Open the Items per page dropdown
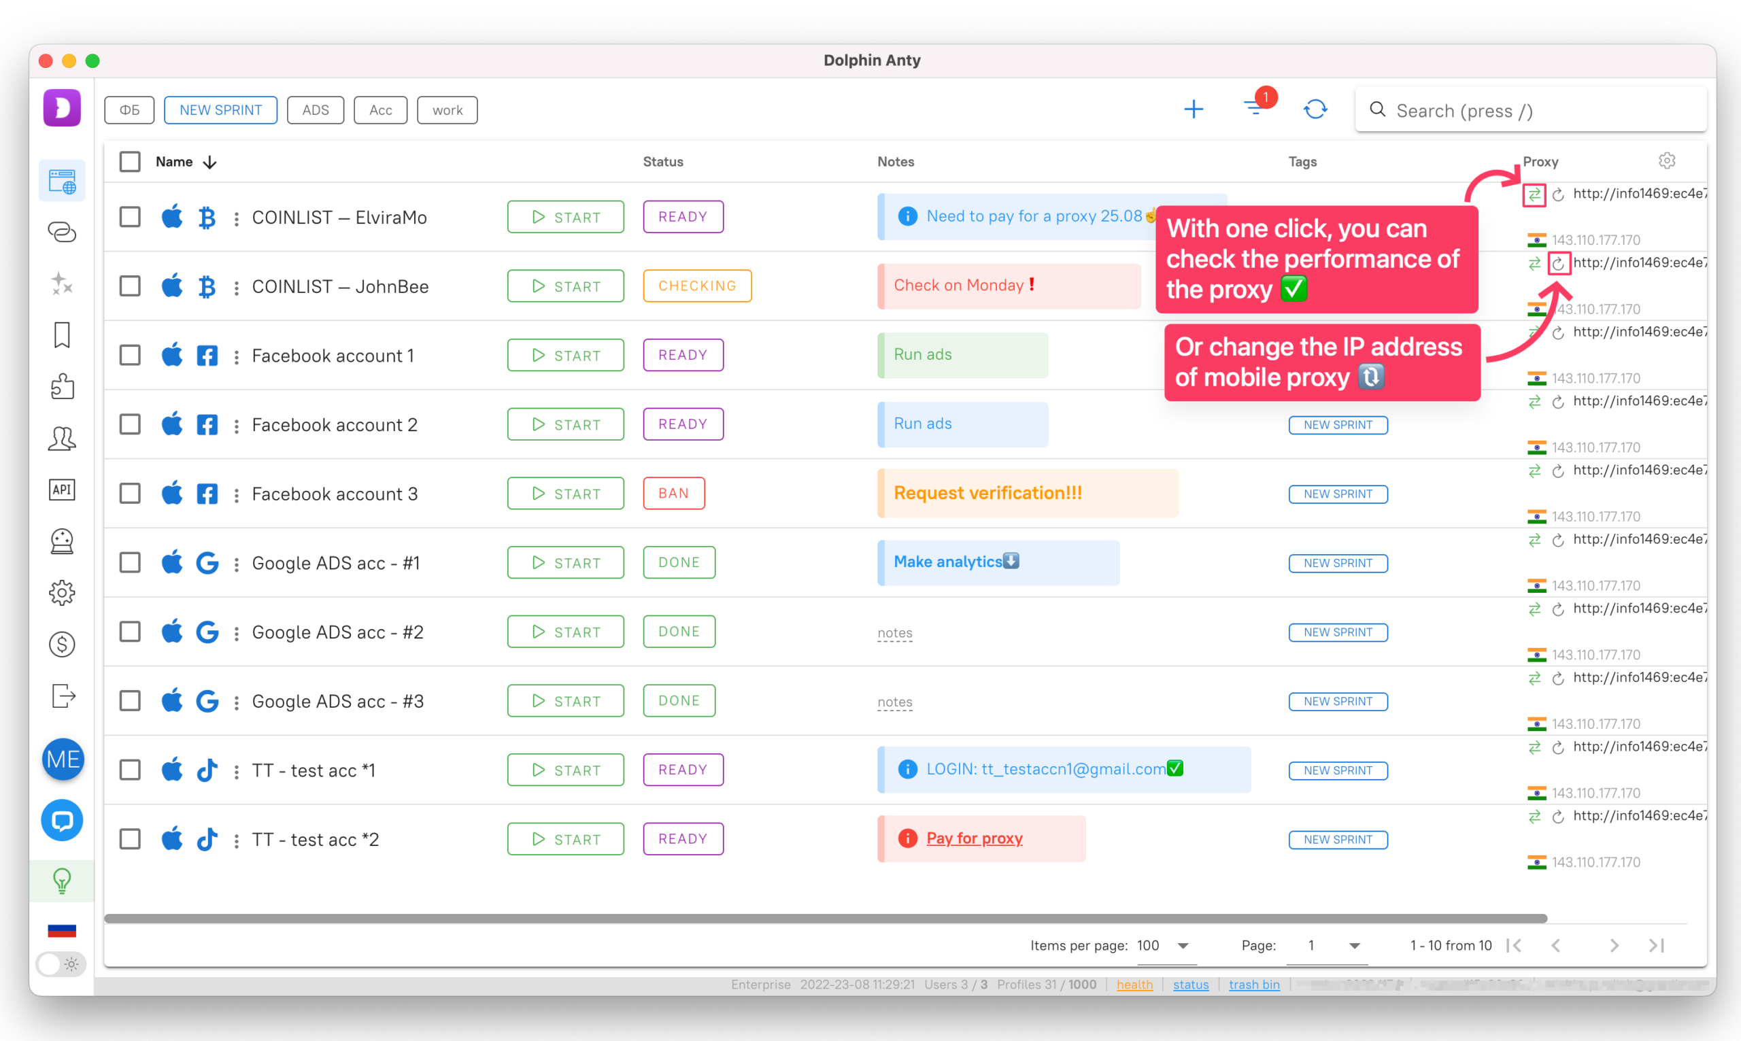1741x1041 pixels. tap(1166, 946)
